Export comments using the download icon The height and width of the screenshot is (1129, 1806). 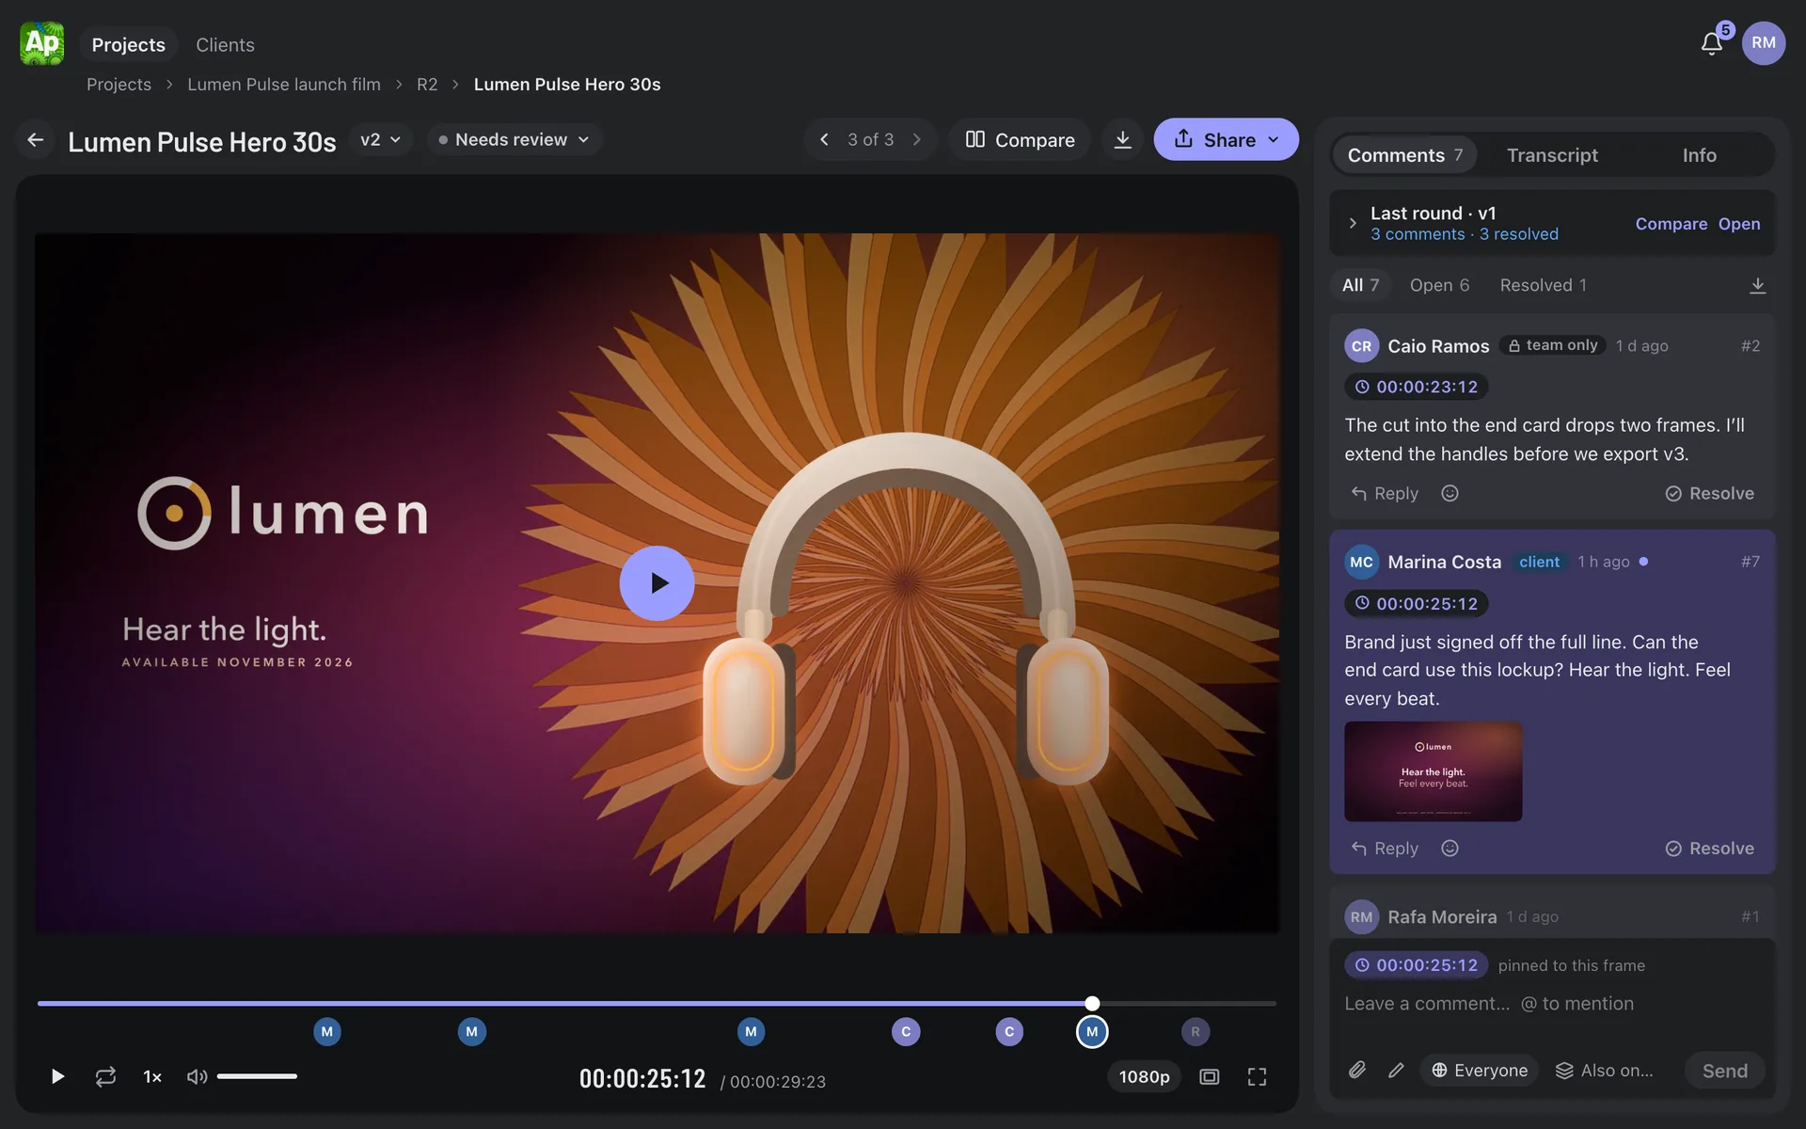point(1757,285)
